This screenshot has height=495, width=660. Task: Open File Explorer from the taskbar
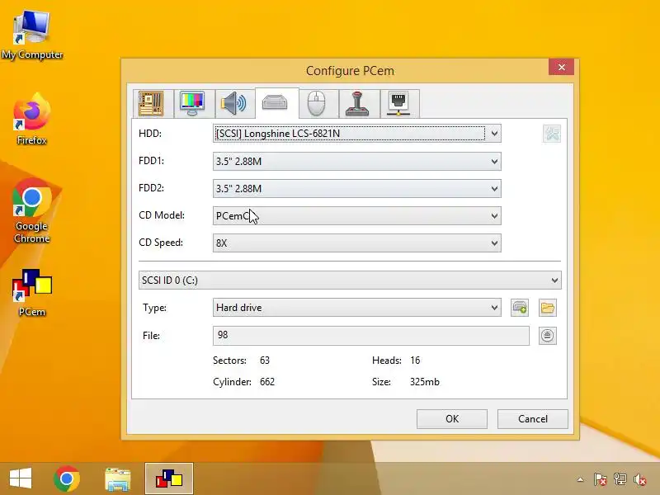tap(118, 479)
